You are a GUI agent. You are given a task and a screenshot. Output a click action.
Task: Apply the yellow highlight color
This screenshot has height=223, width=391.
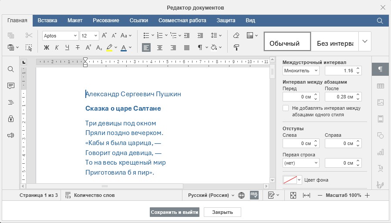(x=109, y=47)
